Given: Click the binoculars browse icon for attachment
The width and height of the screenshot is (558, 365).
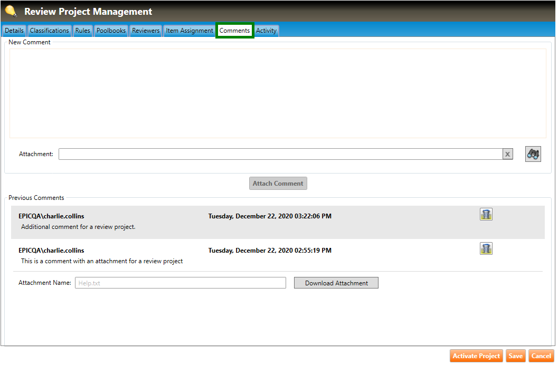Looking at the screenshot, I should pyautogui.click(x=533, y=154).
